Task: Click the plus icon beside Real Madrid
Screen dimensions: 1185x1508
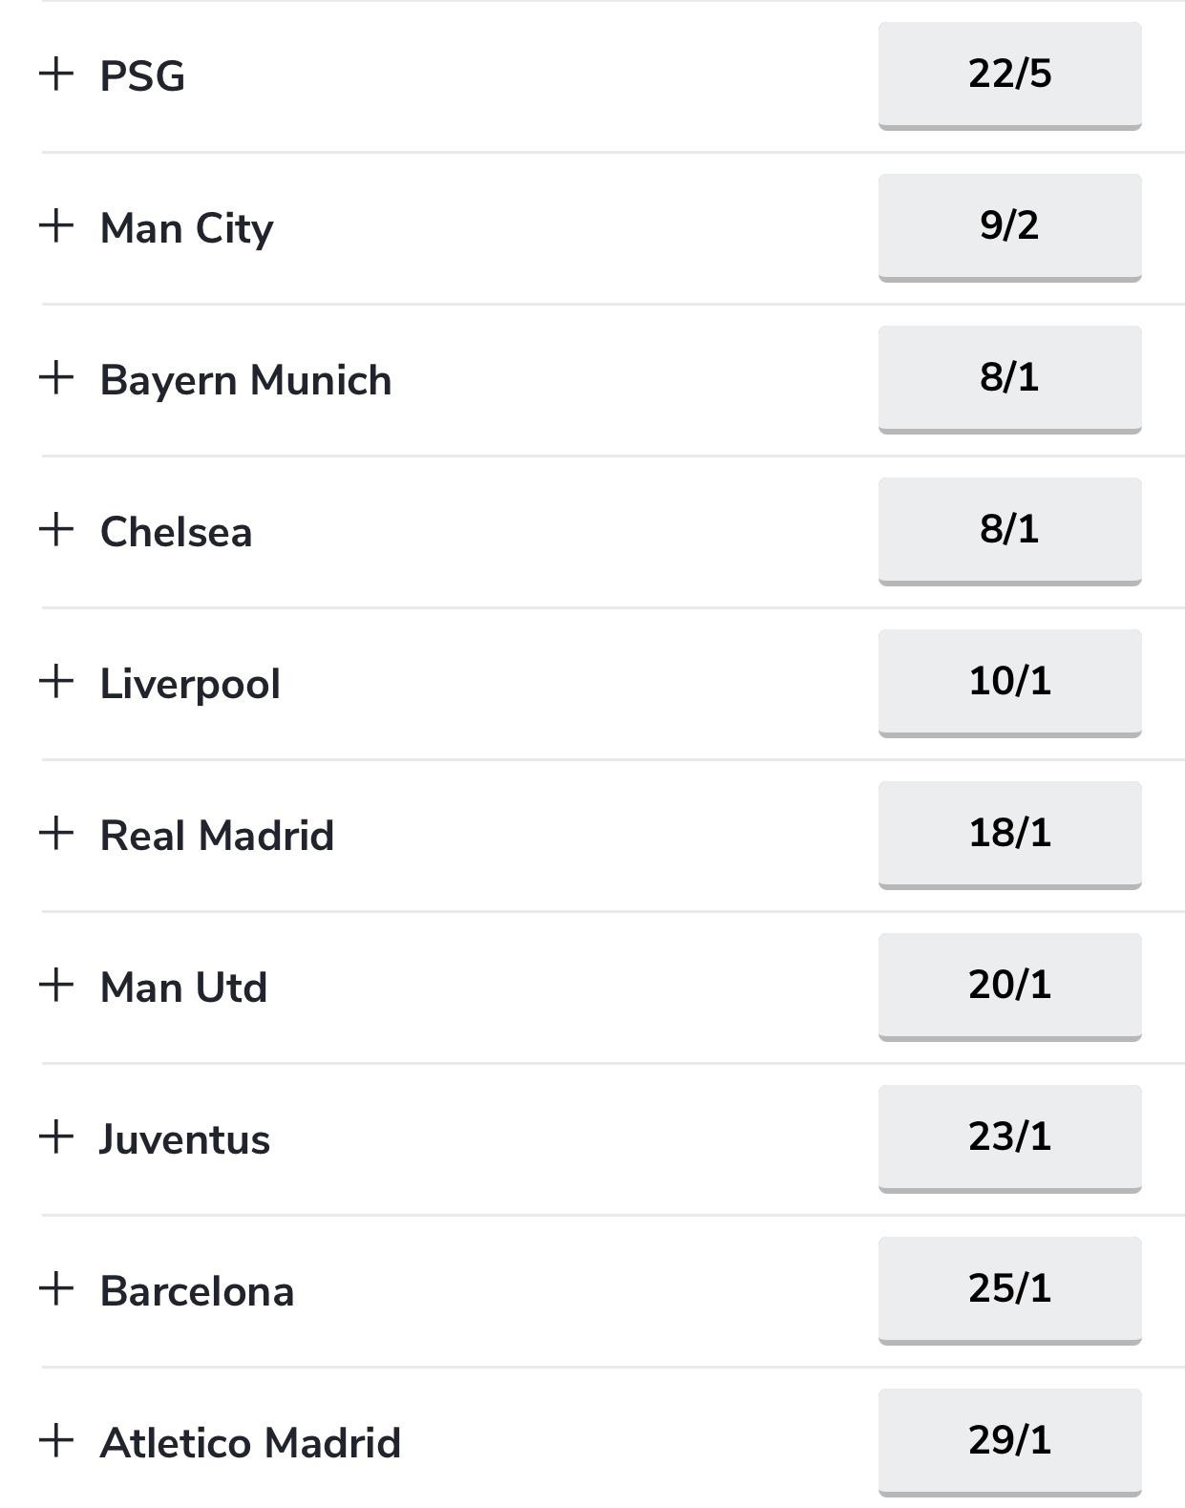Action: [56, 833]
